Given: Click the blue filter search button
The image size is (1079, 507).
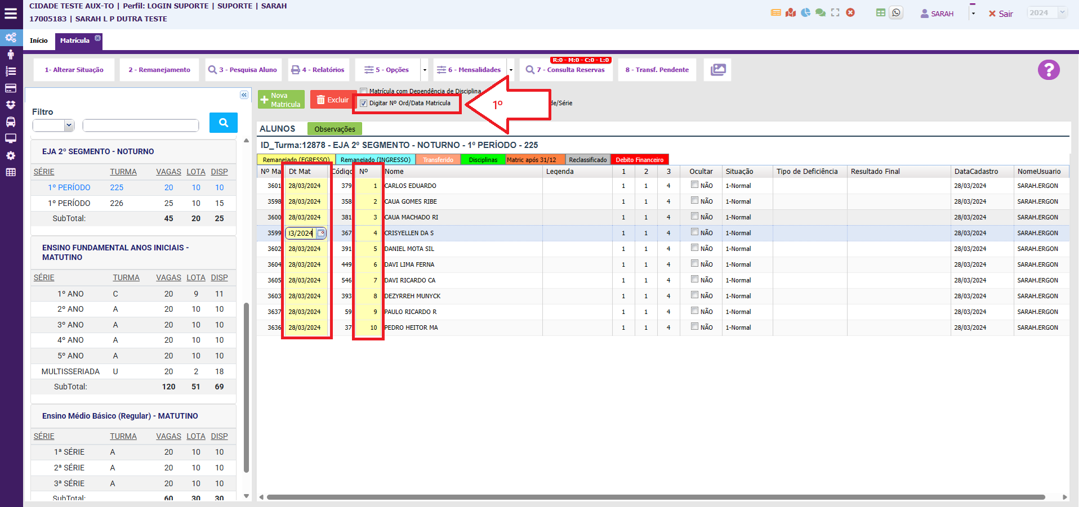Looking at the screenshot, I should (223, 123).
